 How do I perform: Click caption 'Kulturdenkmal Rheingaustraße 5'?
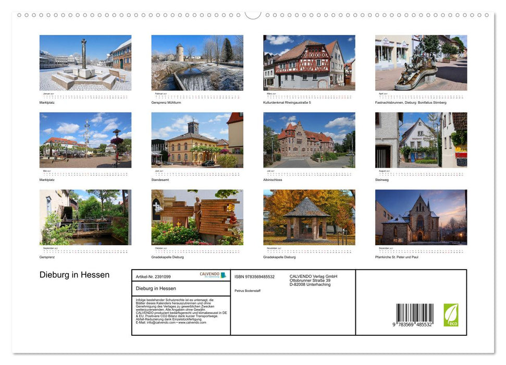[287, 102]
